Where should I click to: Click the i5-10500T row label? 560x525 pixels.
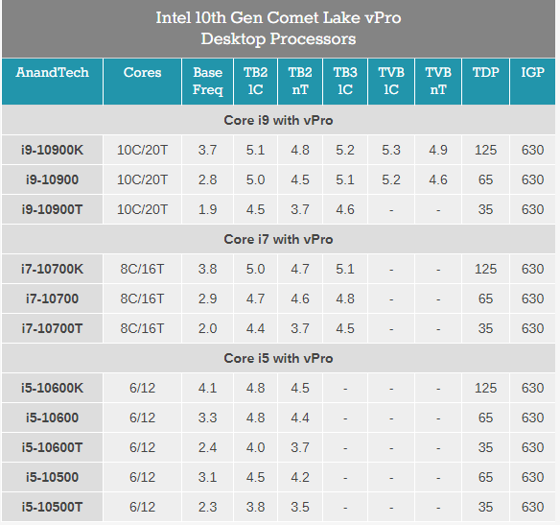(x=52, y=507)
